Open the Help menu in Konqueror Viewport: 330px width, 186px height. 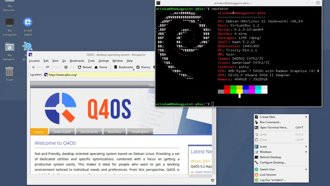(130, 61)
